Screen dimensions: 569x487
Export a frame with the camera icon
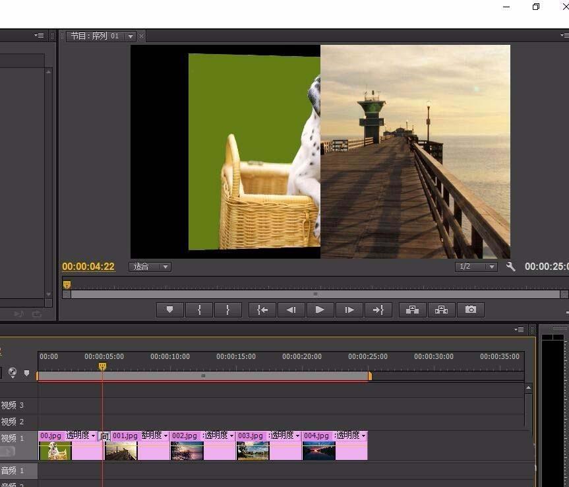click(x=470, y=309)
